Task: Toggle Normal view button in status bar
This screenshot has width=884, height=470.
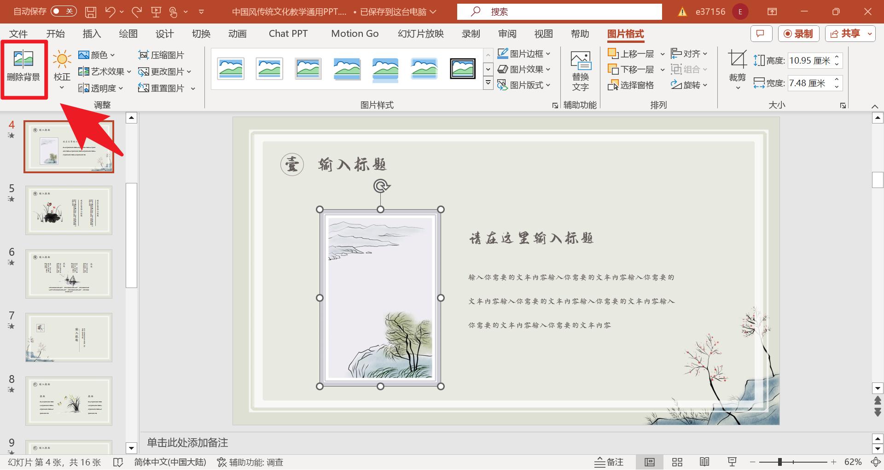Action: pos(650,462)
